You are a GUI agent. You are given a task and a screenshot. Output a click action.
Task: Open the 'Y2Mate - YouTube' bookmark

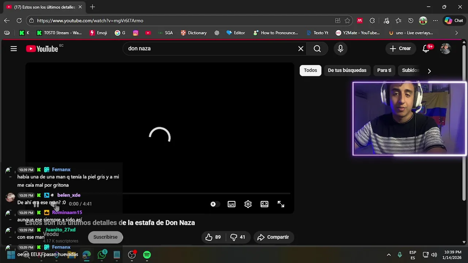(x=358, y=33)
